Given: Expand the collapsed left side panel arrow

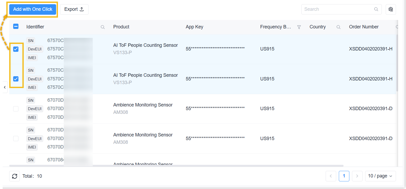Looking at the screenshot, I should 5,87.
